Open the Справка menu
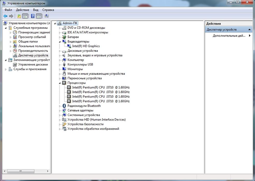Image resolution: width=255 pixels, height=181 pixels. click(x=48, y=10)
